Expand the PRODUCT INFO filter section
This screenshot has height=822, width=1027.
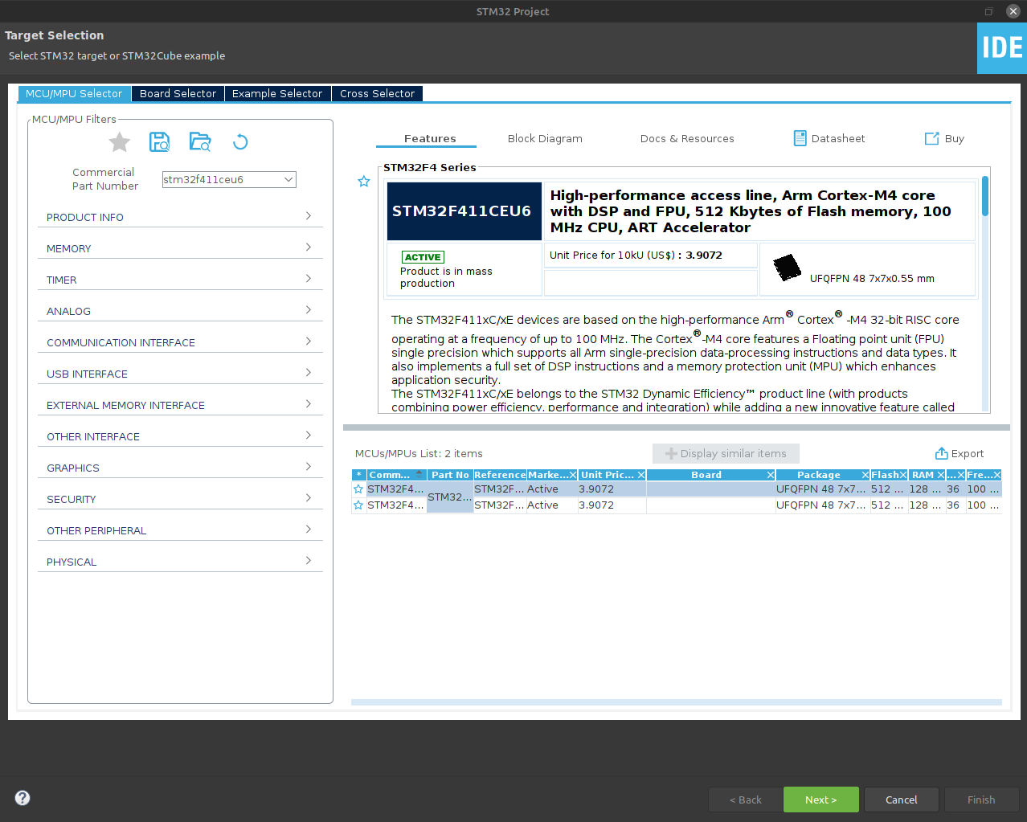click(x=180, y=217)
